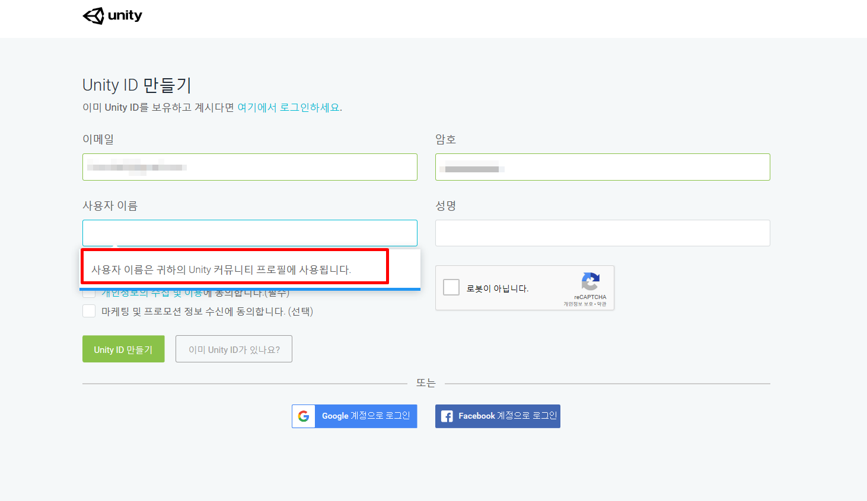Image resolution: width=867 pixels, height=501 pixels.
Task: Click the 사용자 이름 field label
Action: (x=110, y=205)
